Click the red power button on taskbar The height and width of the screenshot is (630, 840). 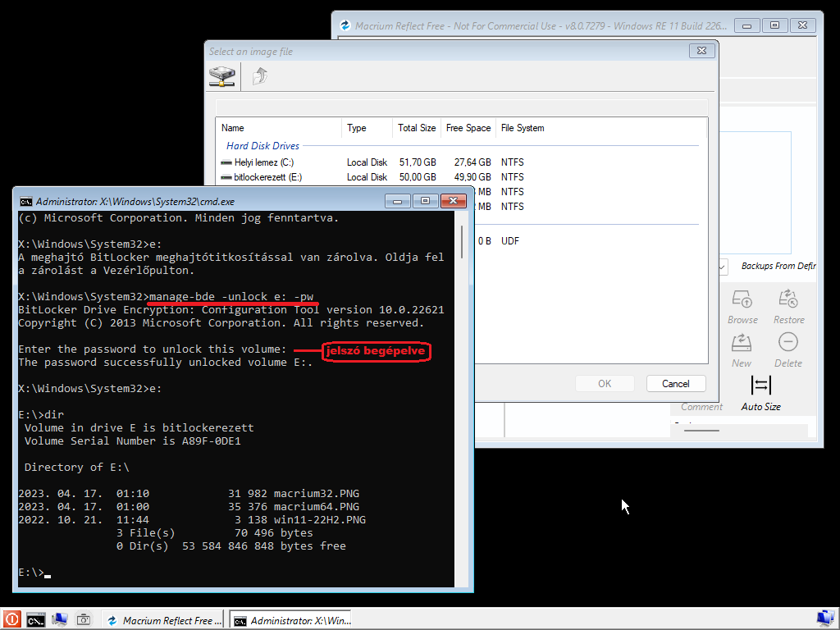11,620
